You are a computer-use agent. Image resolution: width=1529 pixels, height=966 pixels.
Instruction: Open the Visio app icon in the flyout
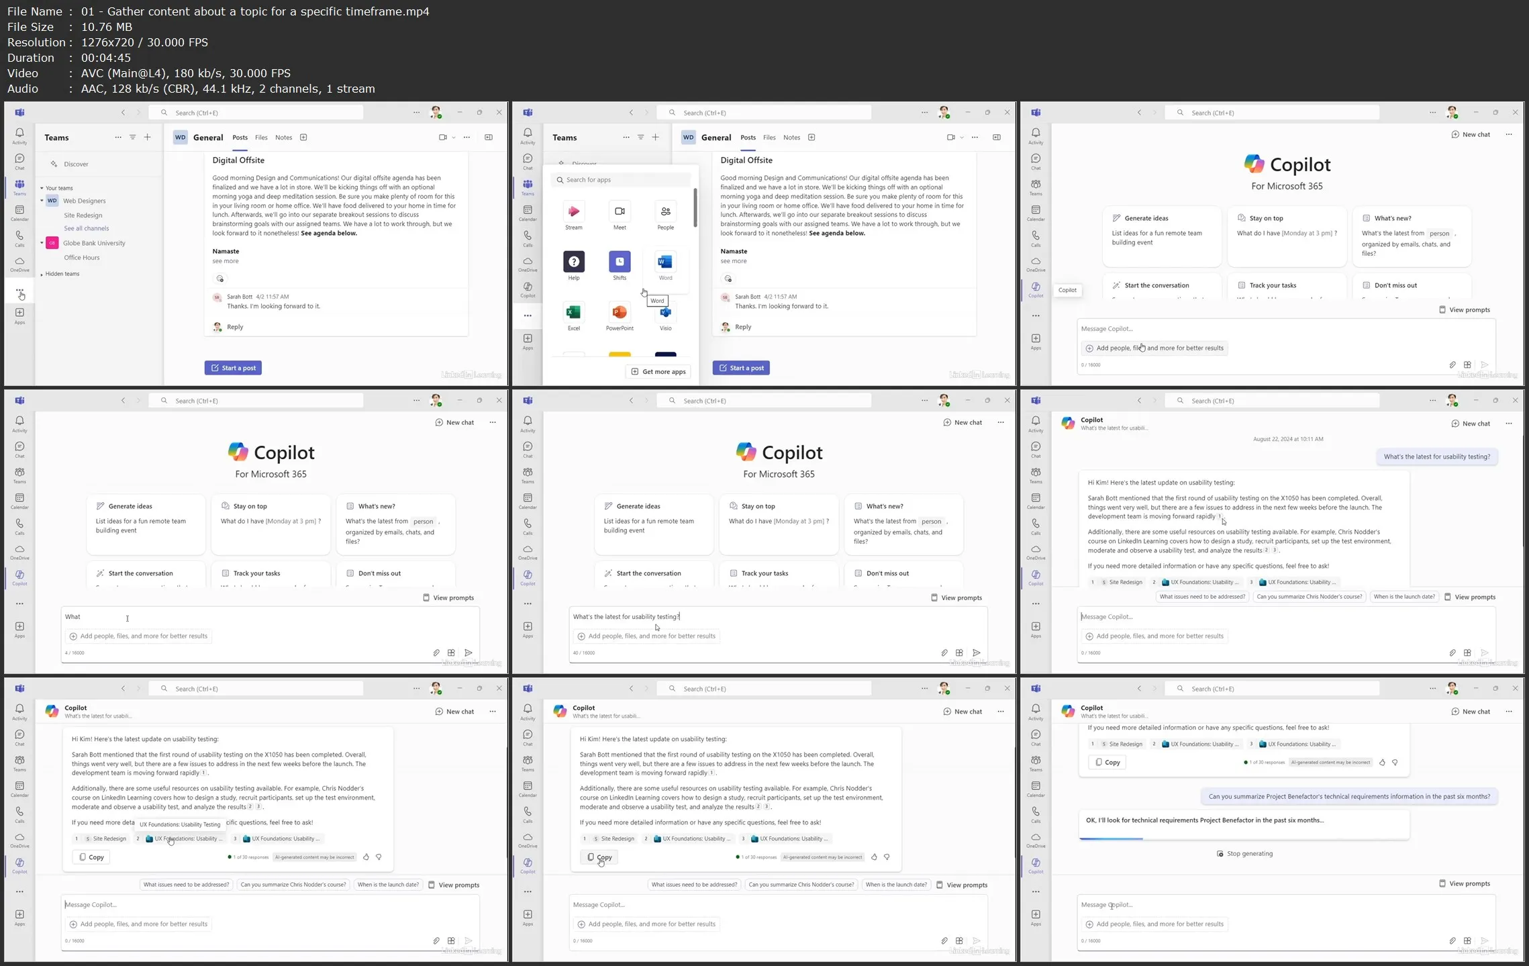pyautogui.click(x=665, y=313)
